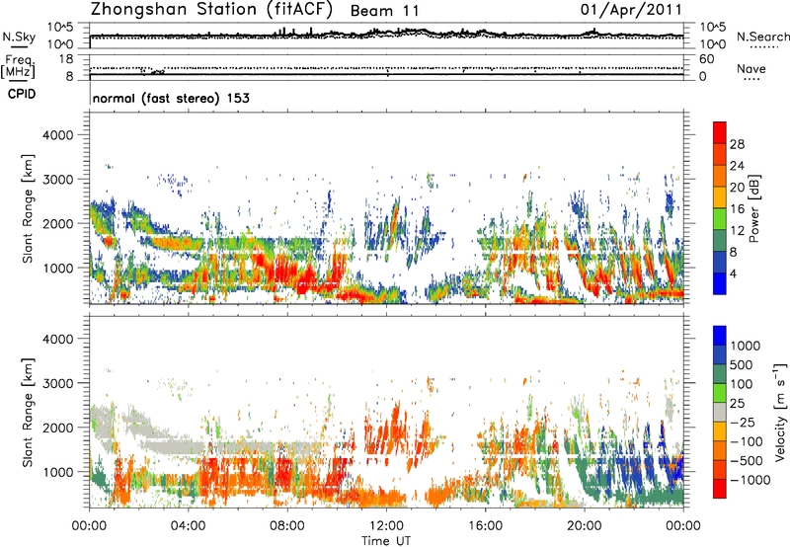Image resolution: width=790 pixels, height=547 pixels.
Task: Click the red bottom velocity colorbar swatch
Action: tap(720, 489)
